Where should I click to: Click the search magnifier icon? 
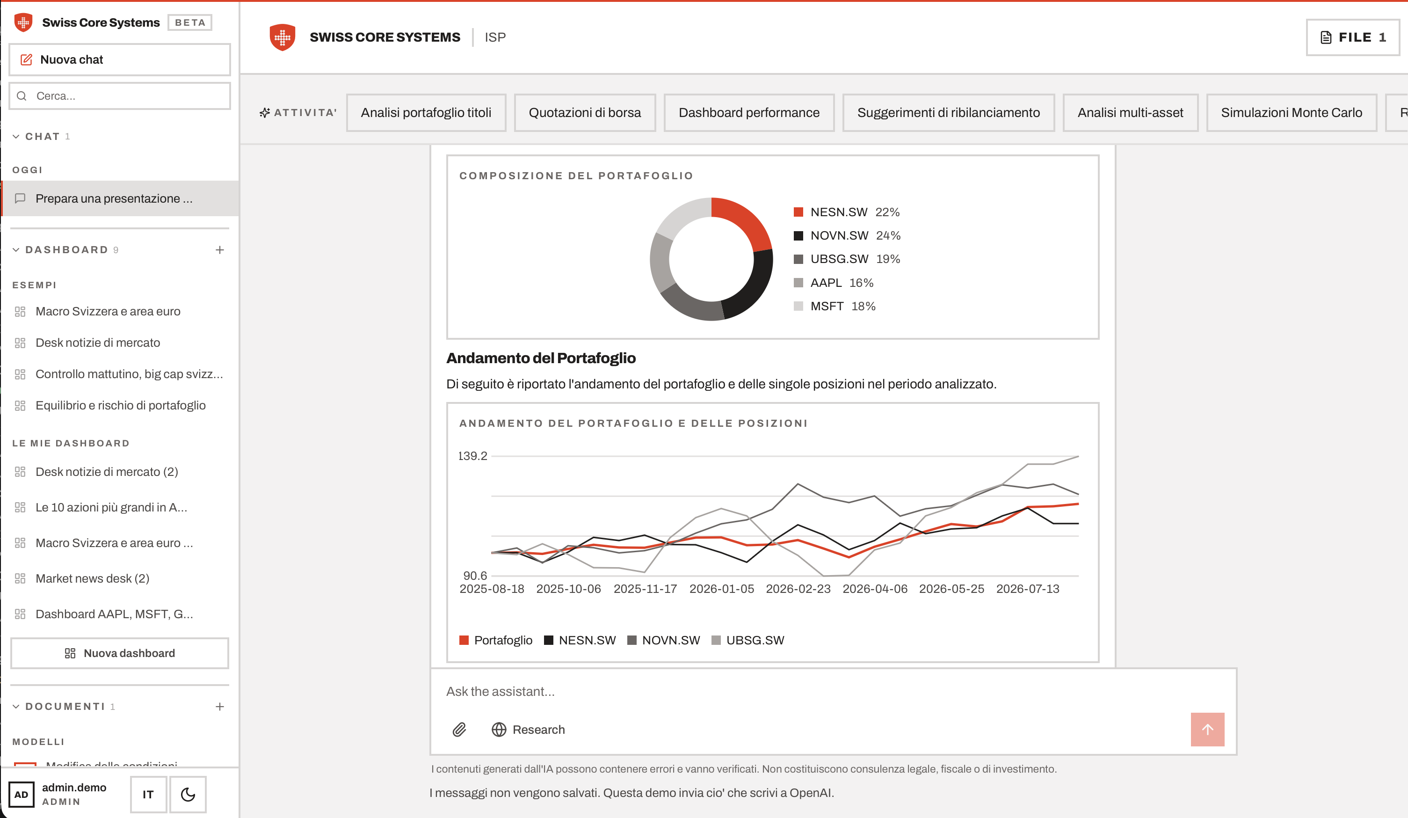[x=22, y=95]
